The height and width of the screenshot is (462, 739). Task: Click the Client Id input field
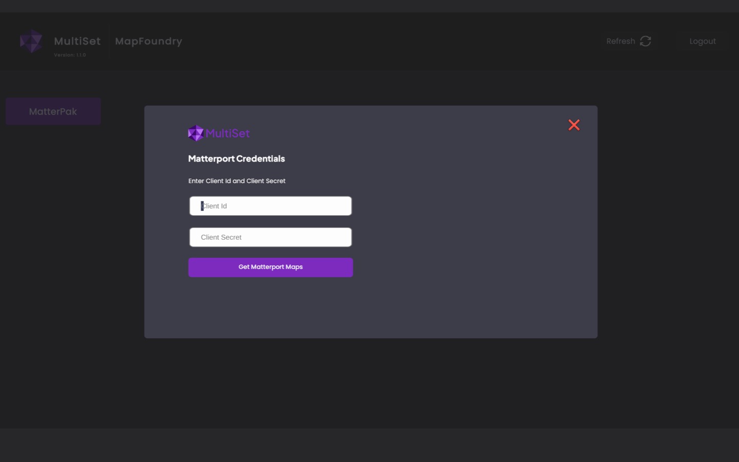click(270, 206)
